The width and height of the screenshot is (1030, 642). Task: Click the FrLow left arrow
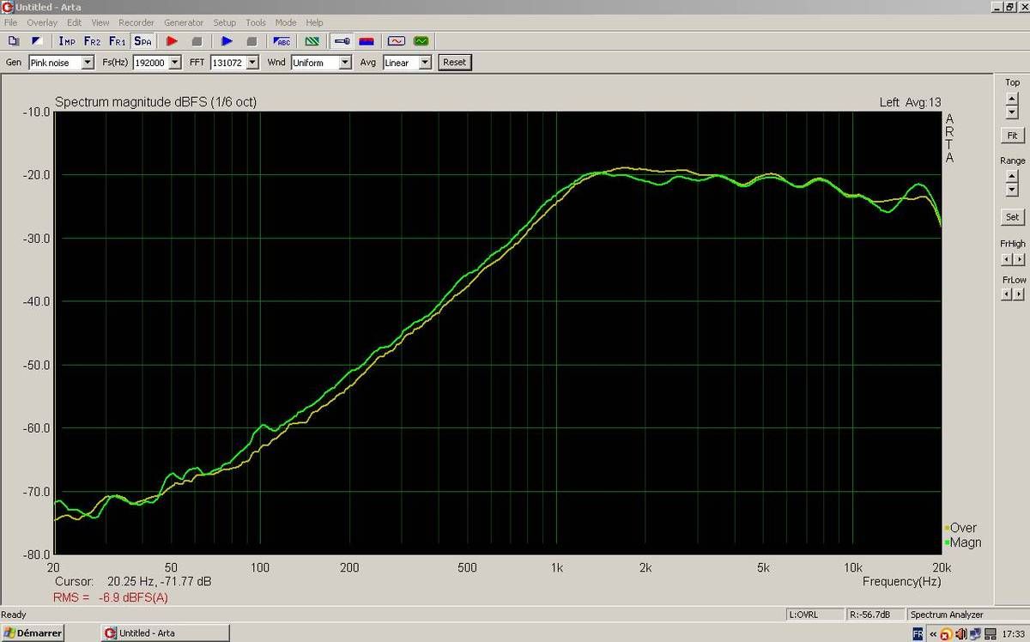click(1007, 294)
